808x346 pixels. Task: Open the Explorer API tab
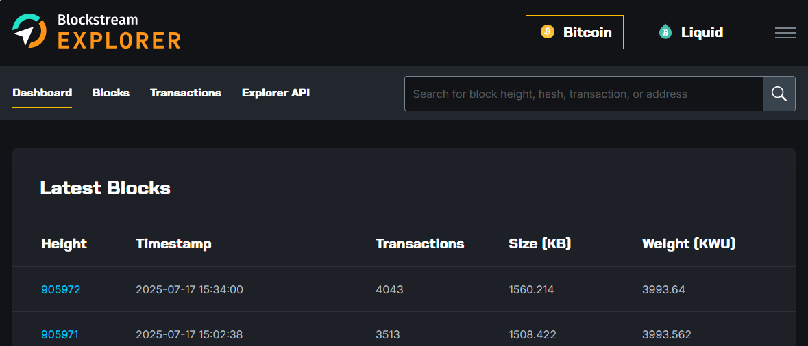tap(276, 93)
